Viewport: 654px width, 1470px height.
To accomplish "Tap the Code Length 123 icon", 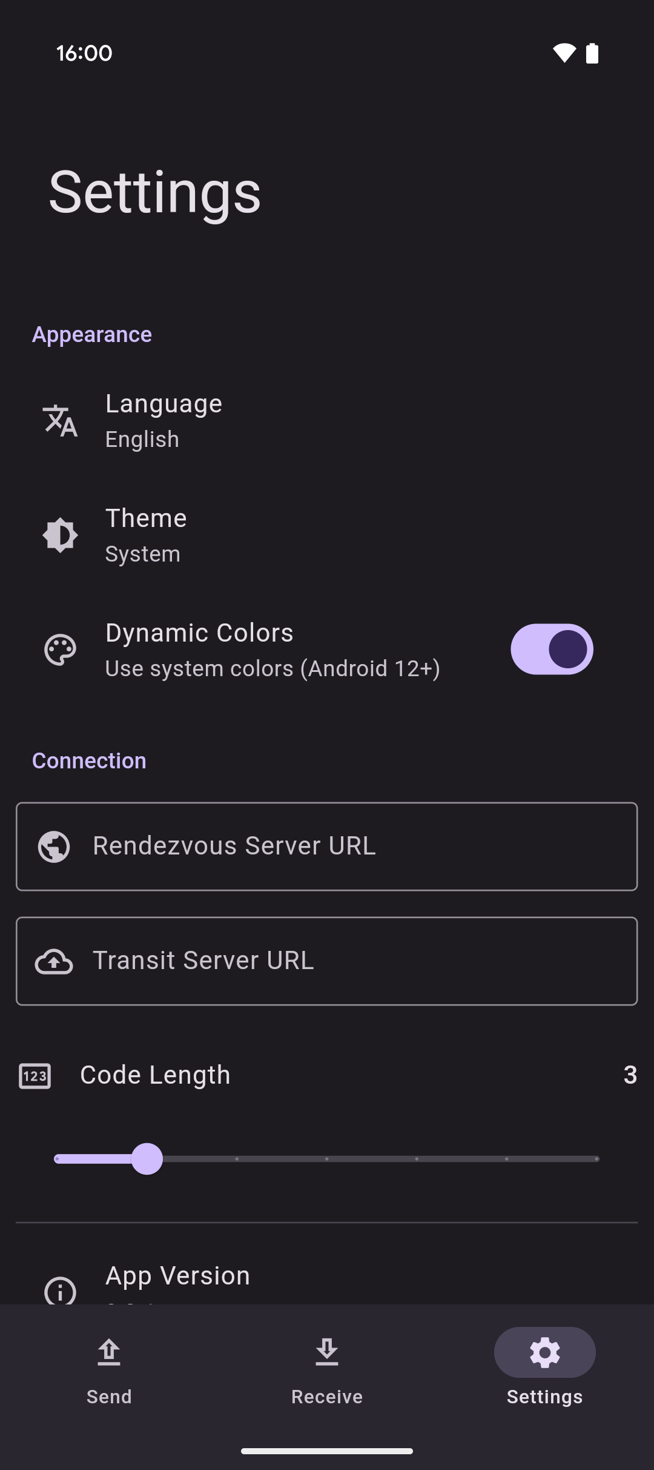I will 35,1076.
